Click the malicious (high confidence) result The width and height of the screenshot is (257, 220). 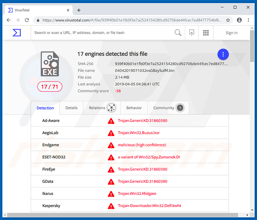pos(142,145)
